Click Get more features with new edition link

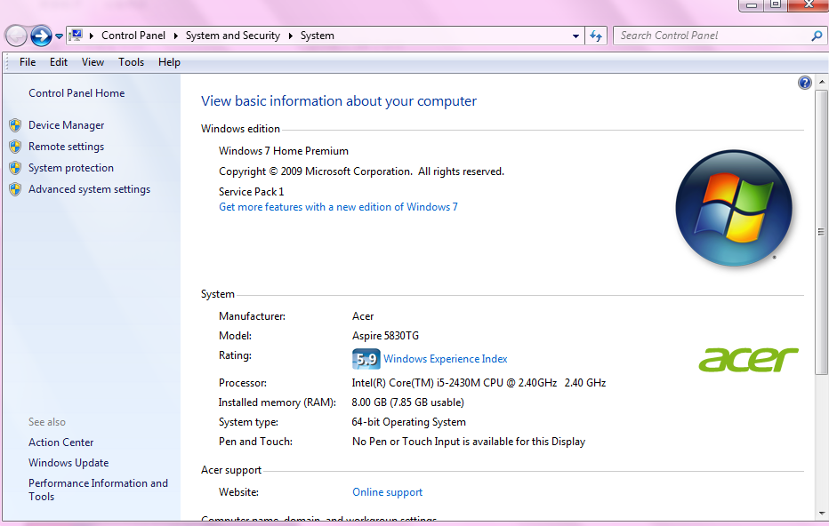[x=338, y=207]
